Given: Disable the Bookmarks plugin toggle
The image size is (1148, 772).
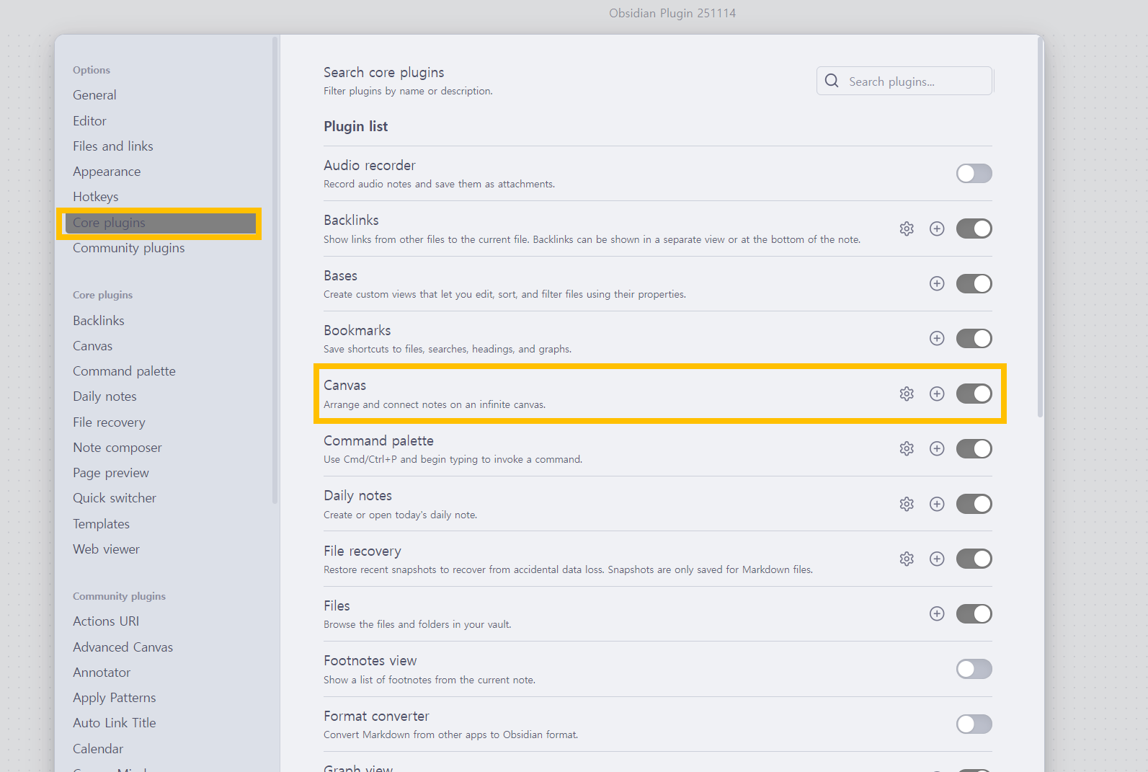Looking at the screenshot, I should pos(974,338).
